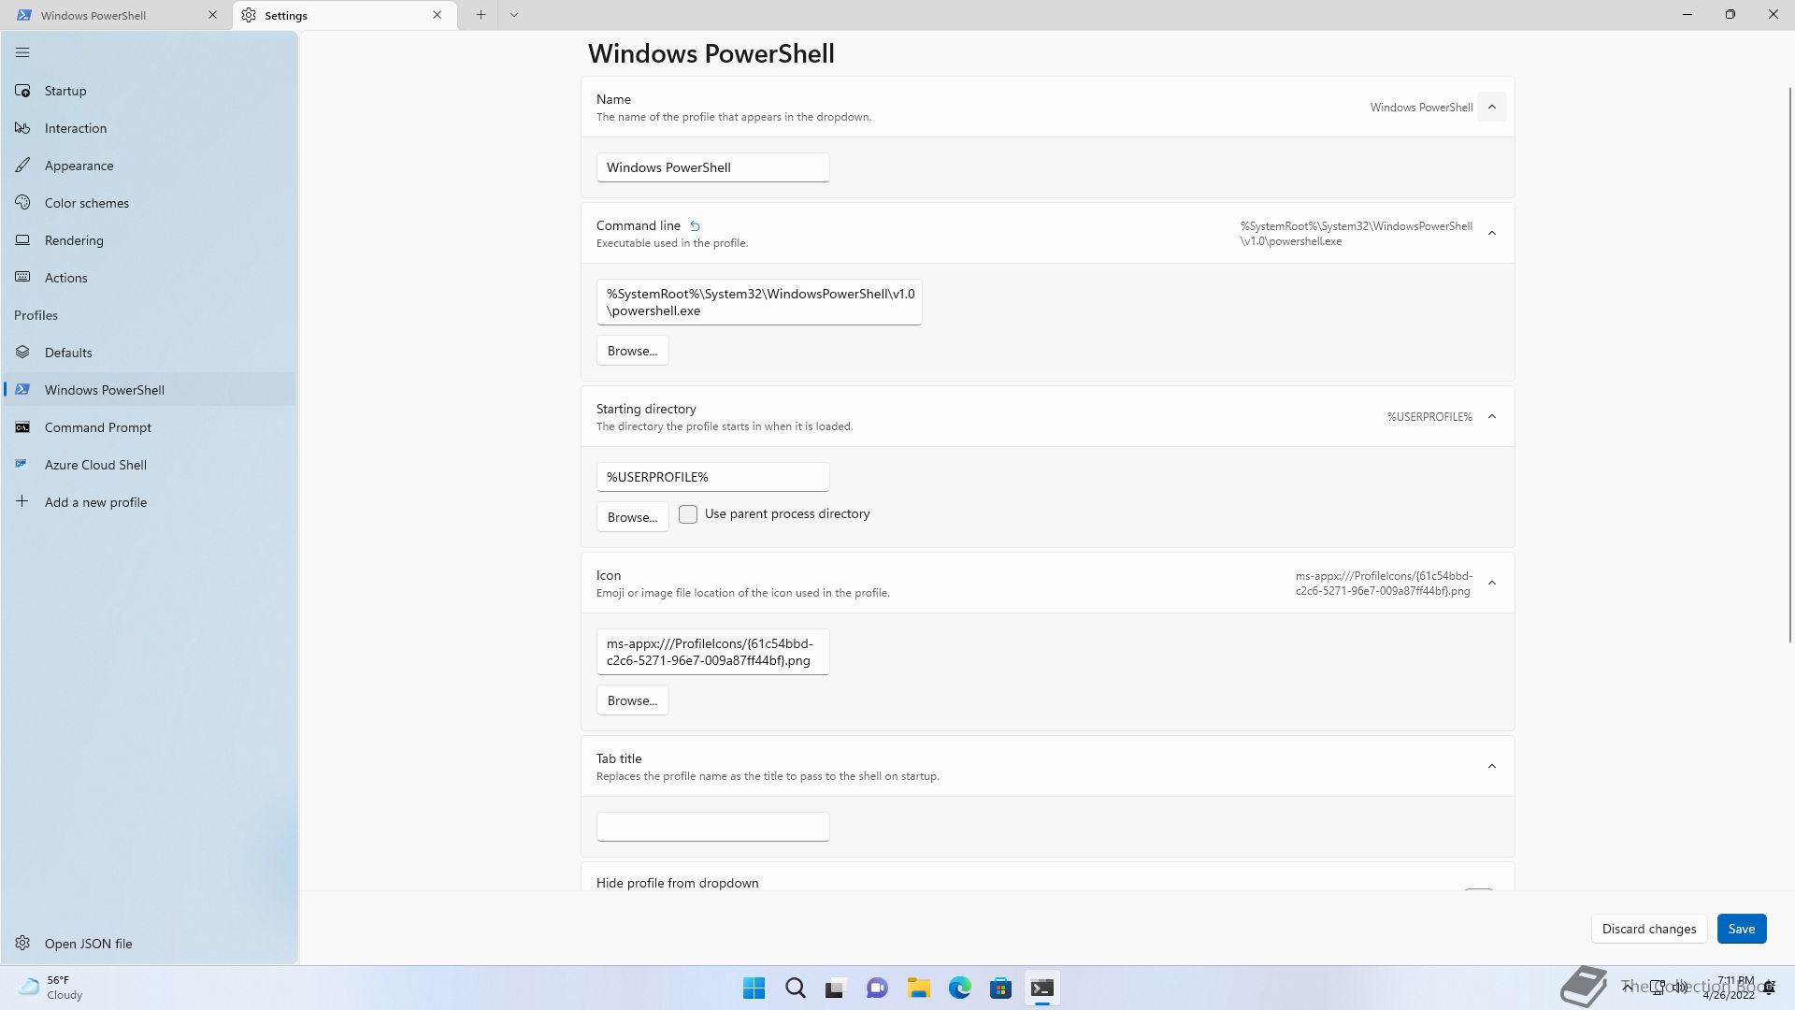Click the plus icon to add profile

pos(22,502)
